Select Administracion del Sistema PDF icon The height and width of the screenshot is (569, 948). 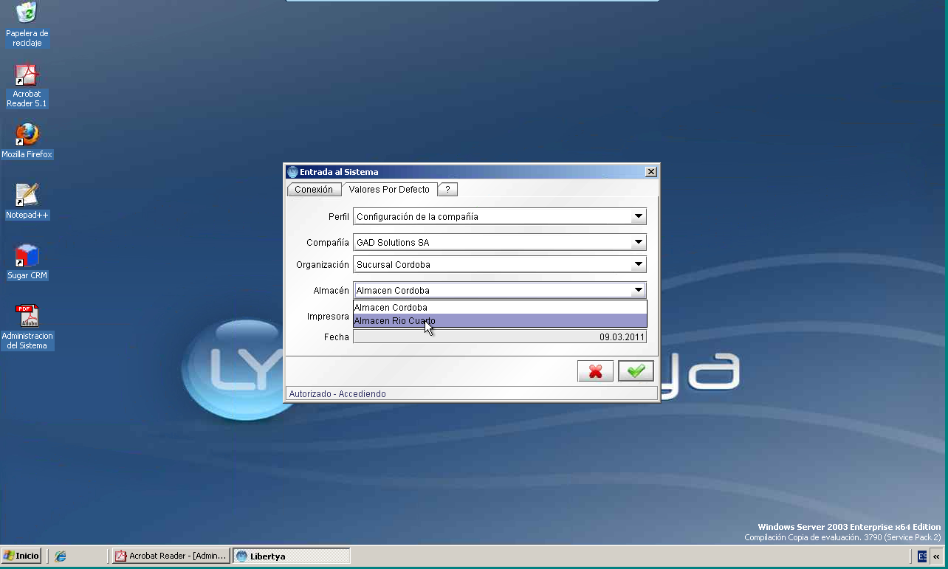click(x=27, y=327)
